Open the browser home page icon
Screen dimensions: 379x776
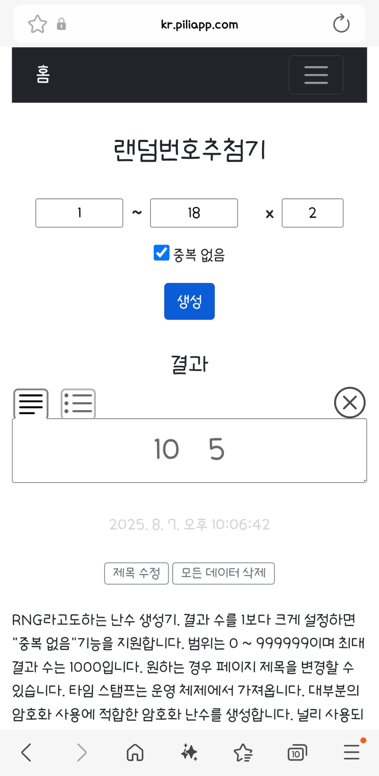tap(135, 752)
